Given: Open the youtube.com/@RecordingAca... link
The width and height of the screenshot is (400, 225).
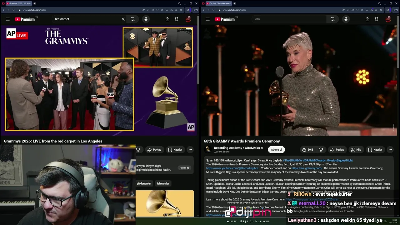Looking at the screenshot, I should click(x=233, y=168).
